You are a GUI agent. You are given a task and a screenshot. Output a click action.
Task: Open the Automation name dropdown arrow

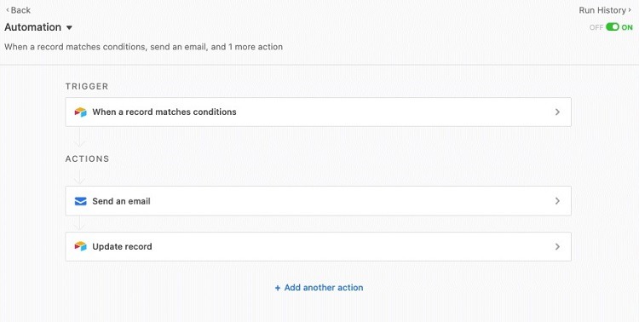[x=69, y=28]
